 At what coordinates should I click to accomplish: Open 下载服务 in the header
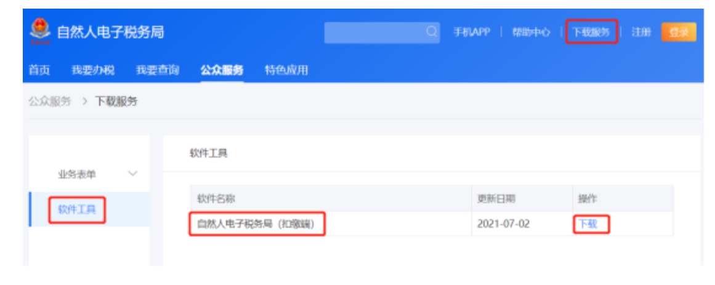591,33
